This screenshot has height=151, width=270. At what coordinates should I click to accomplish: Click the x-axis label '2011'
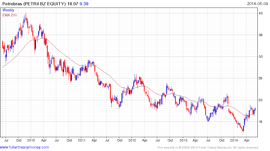click(x=82, y=140)
